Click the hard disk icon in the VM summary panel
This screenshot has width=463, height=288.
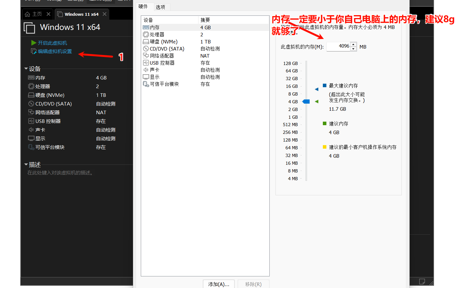click(x=31, y=95)
